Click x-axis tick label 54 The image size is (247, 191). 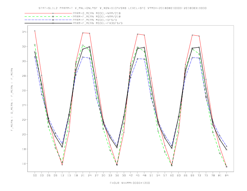point(158,175)
